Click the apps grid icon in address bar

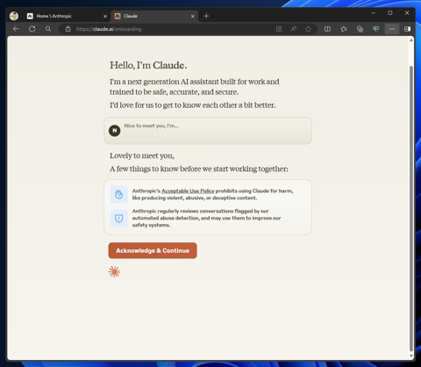279,29
